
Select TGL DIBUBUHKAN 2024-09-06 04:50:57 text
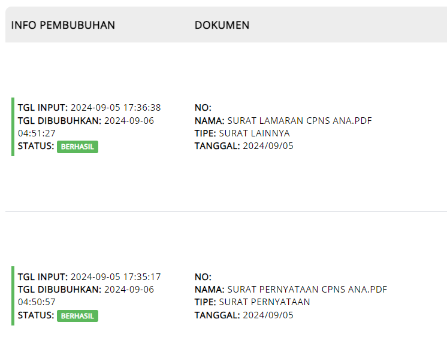point(86,296)
